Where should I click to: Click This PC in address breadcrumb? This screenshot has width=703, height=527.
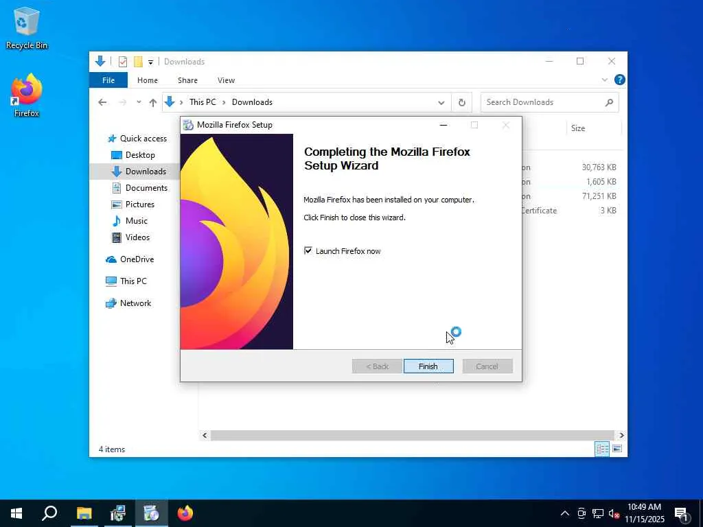tap(203, 102)
